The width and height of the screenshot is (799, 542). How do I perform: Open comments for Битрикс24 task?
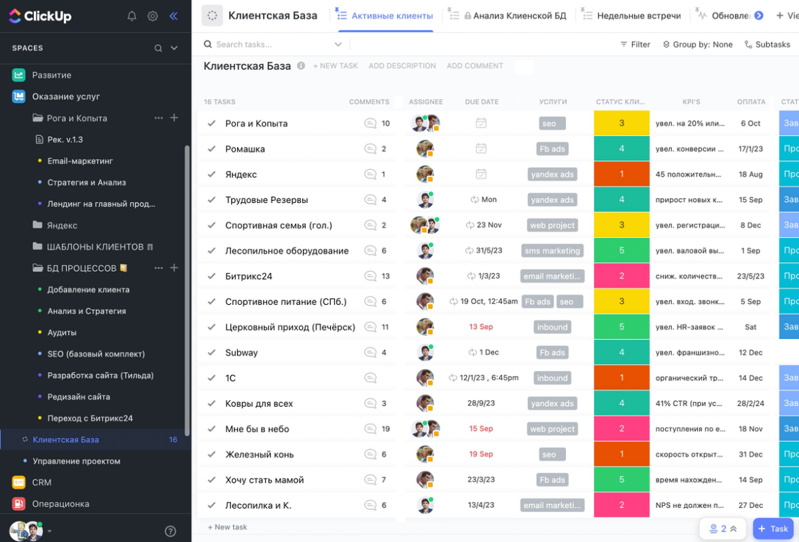click(x=377, y=276)
